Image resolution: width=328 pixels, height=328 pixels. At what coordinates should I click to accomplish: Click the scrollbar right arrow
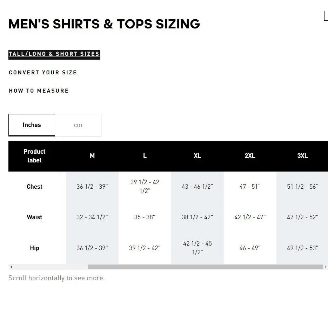(x=326, y=267)
